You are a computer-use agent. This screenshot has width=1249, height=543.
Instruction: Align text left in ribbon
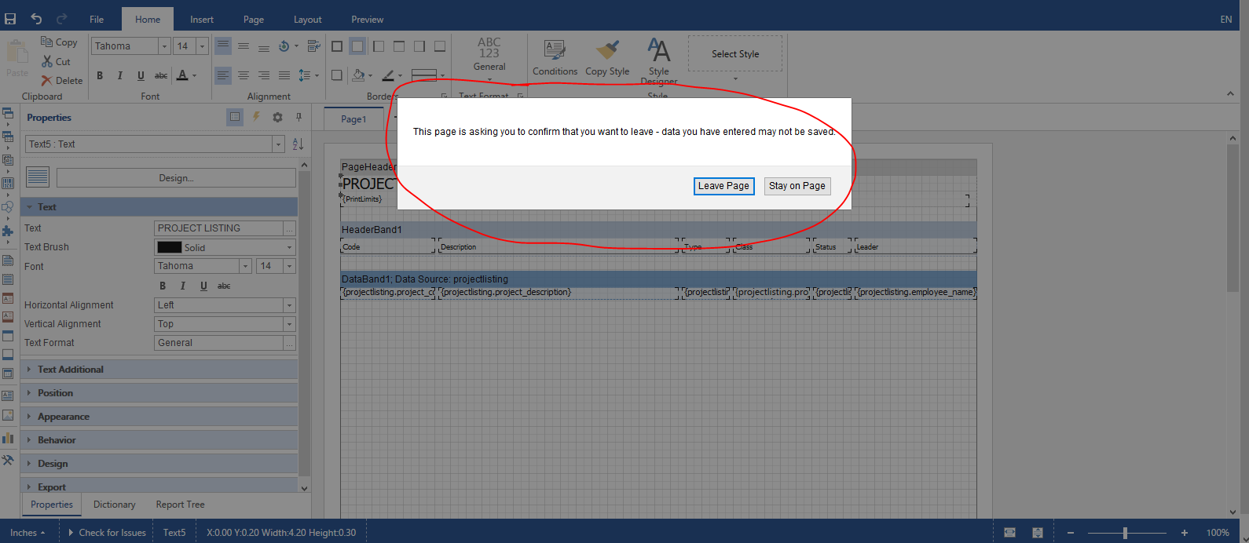click(x=223, y=75)
